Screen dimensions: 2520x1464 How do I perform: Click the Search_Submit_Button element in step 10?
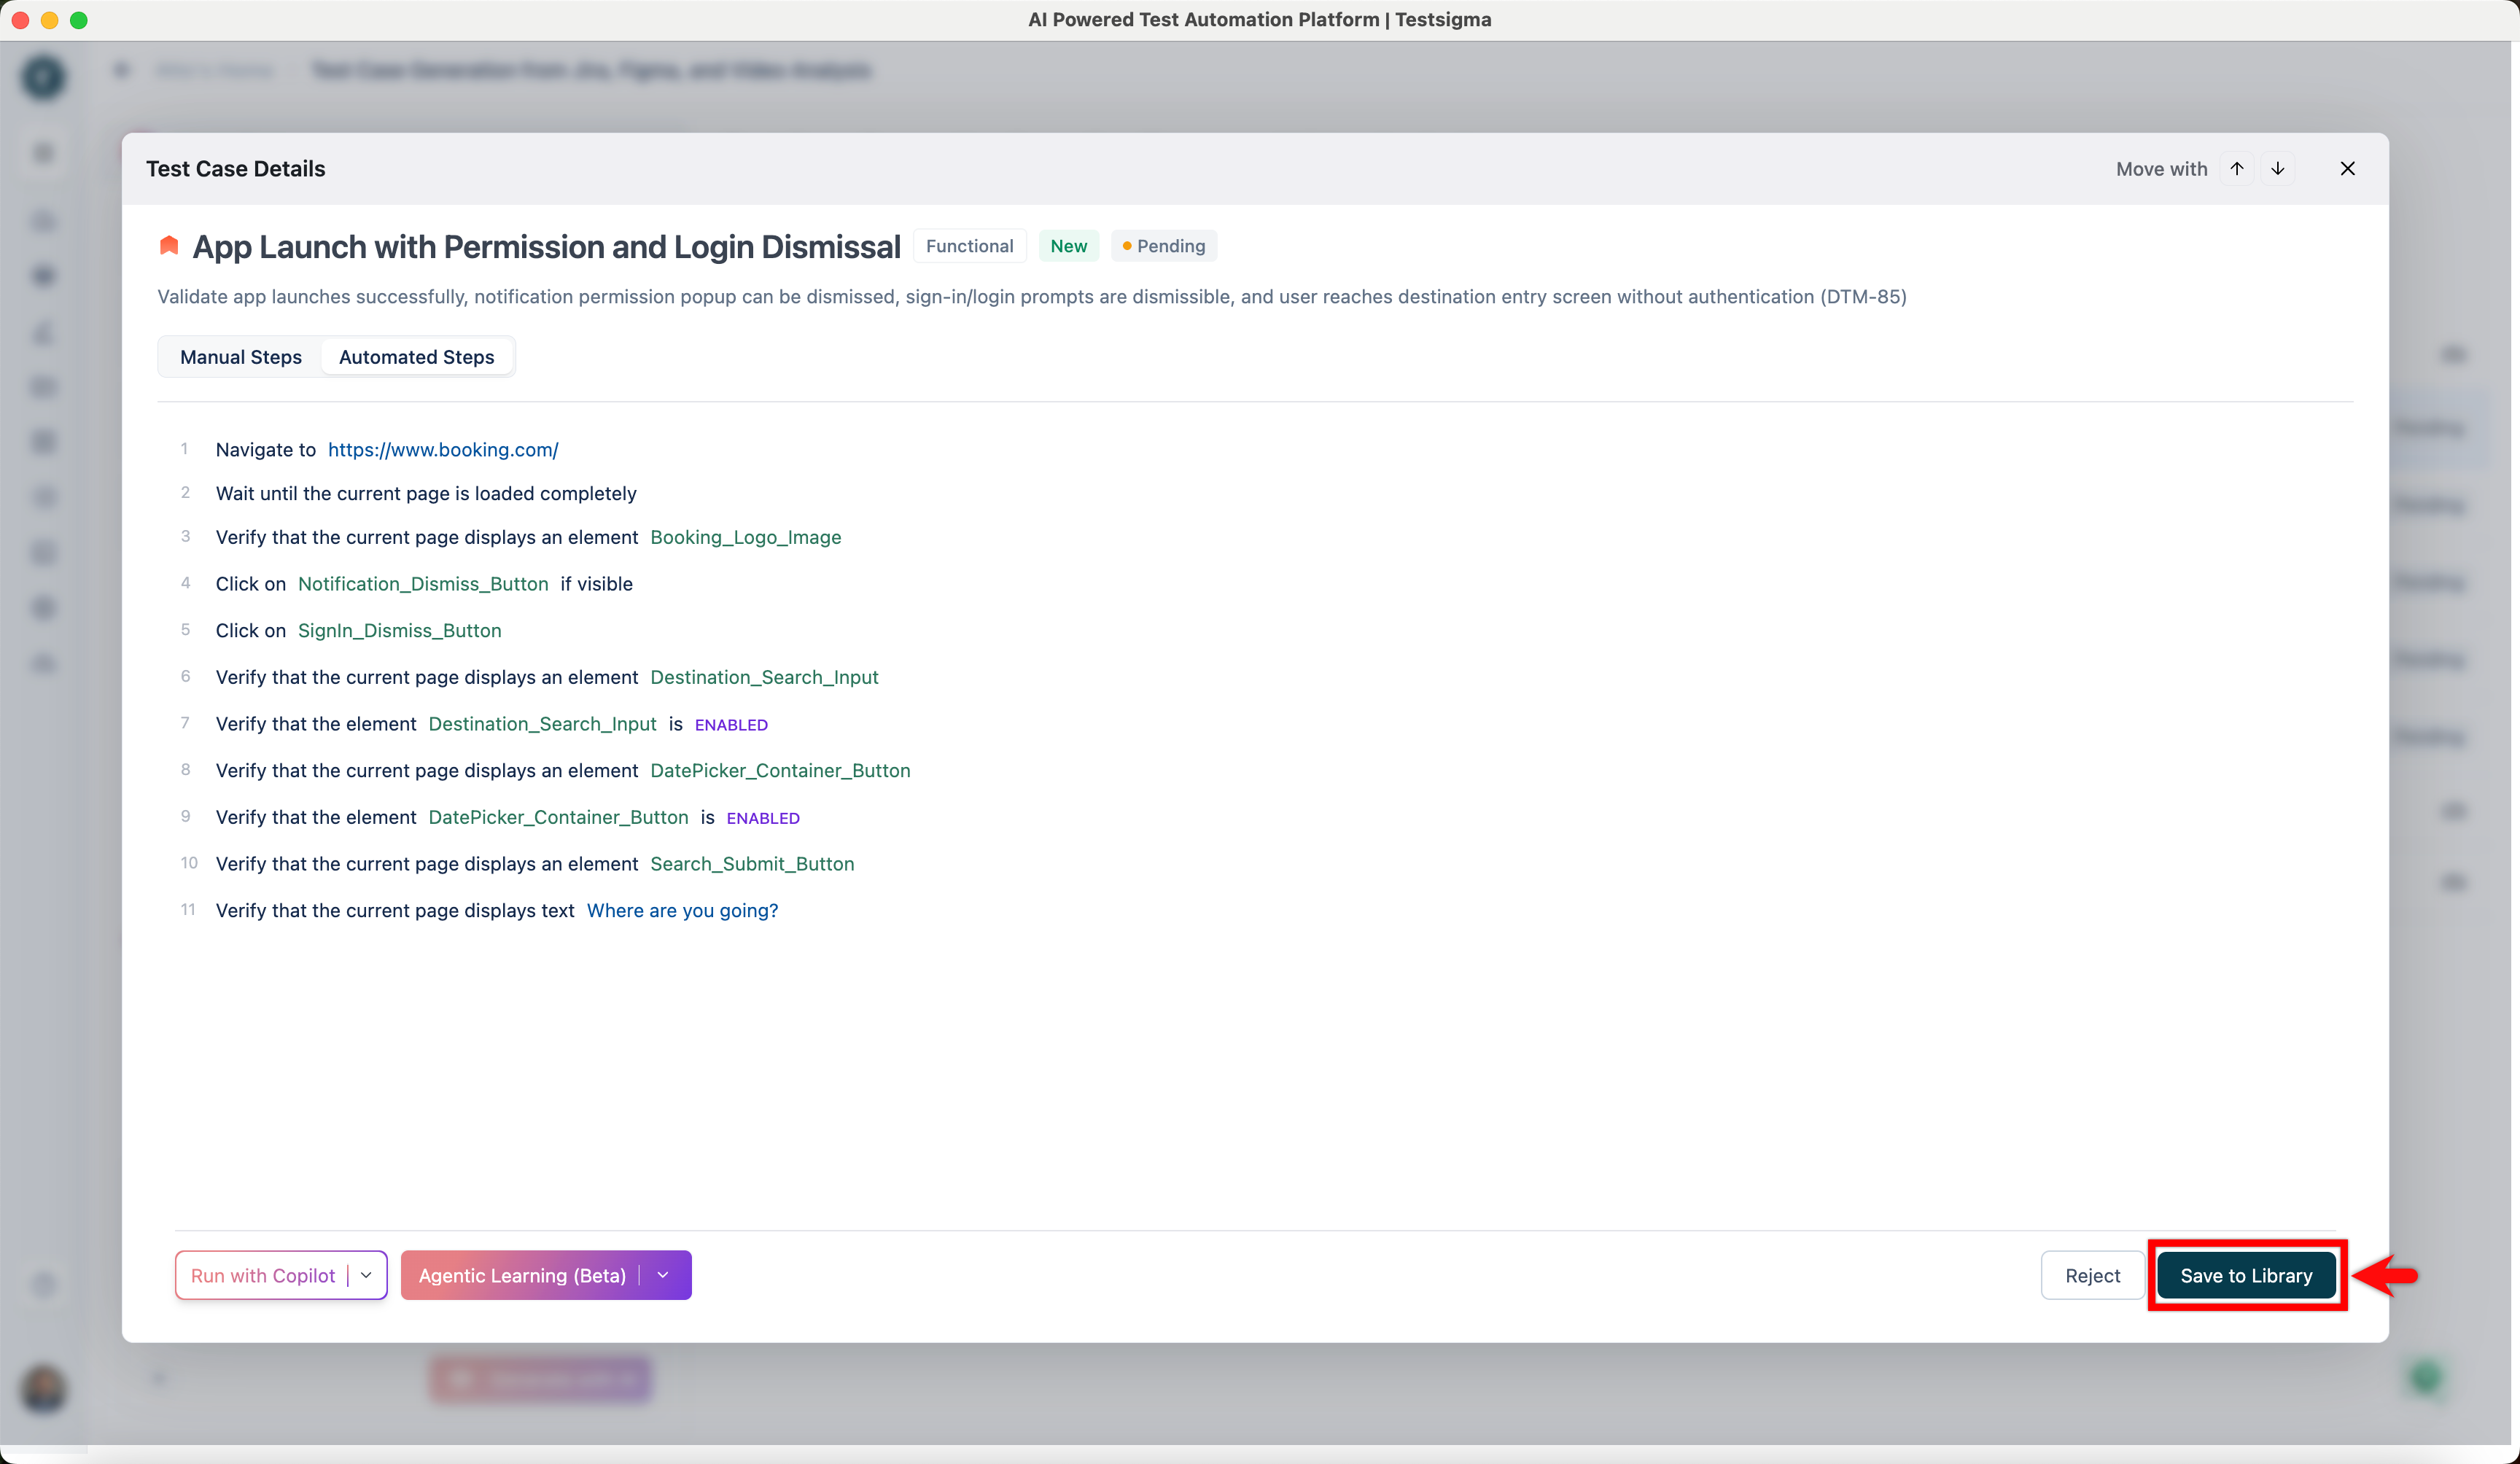pos(751,864)
